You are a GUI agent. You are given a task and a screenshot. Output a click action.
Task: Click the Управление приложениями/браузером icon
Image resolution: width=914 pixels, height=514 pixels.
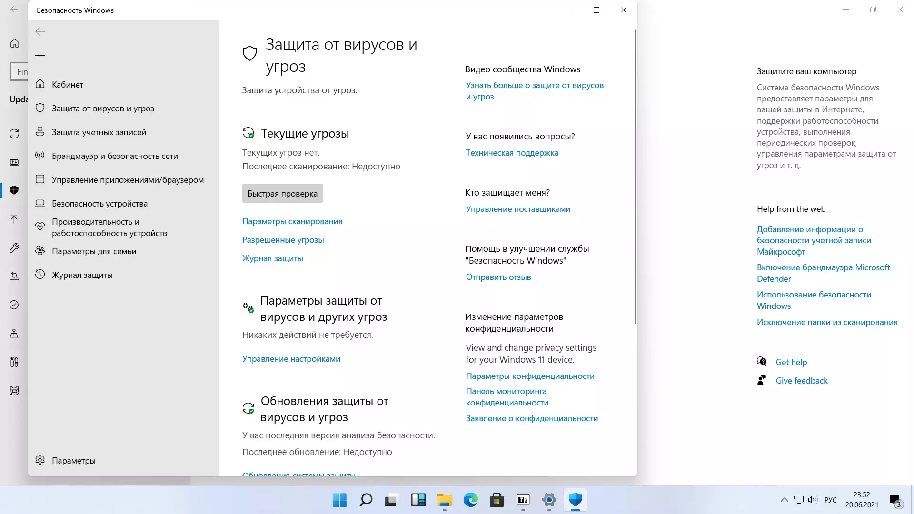(40, 179)
